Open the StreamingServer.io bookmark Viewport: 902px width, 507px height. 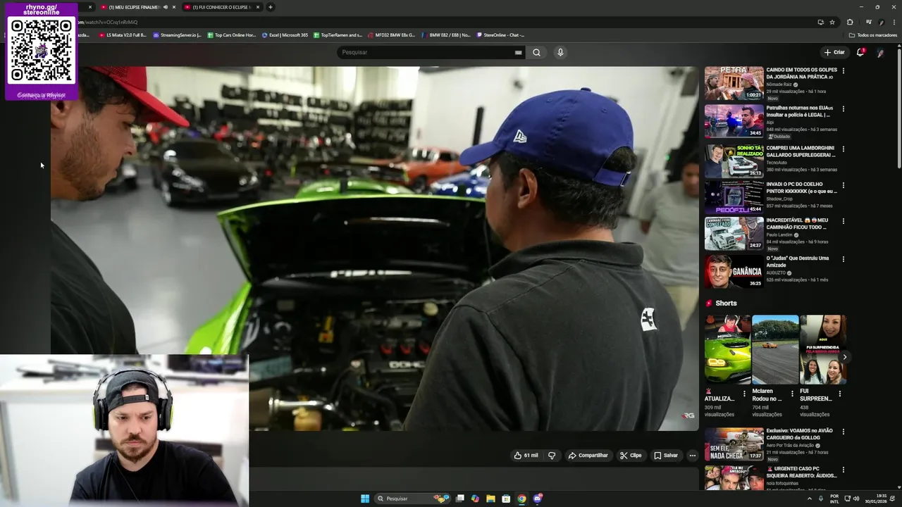point(177,35)
